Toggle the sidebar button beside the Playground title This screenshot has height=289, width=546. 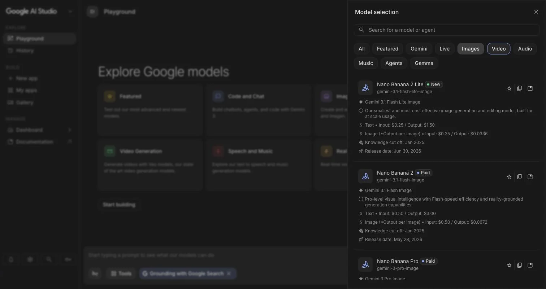tap(92, 12)
